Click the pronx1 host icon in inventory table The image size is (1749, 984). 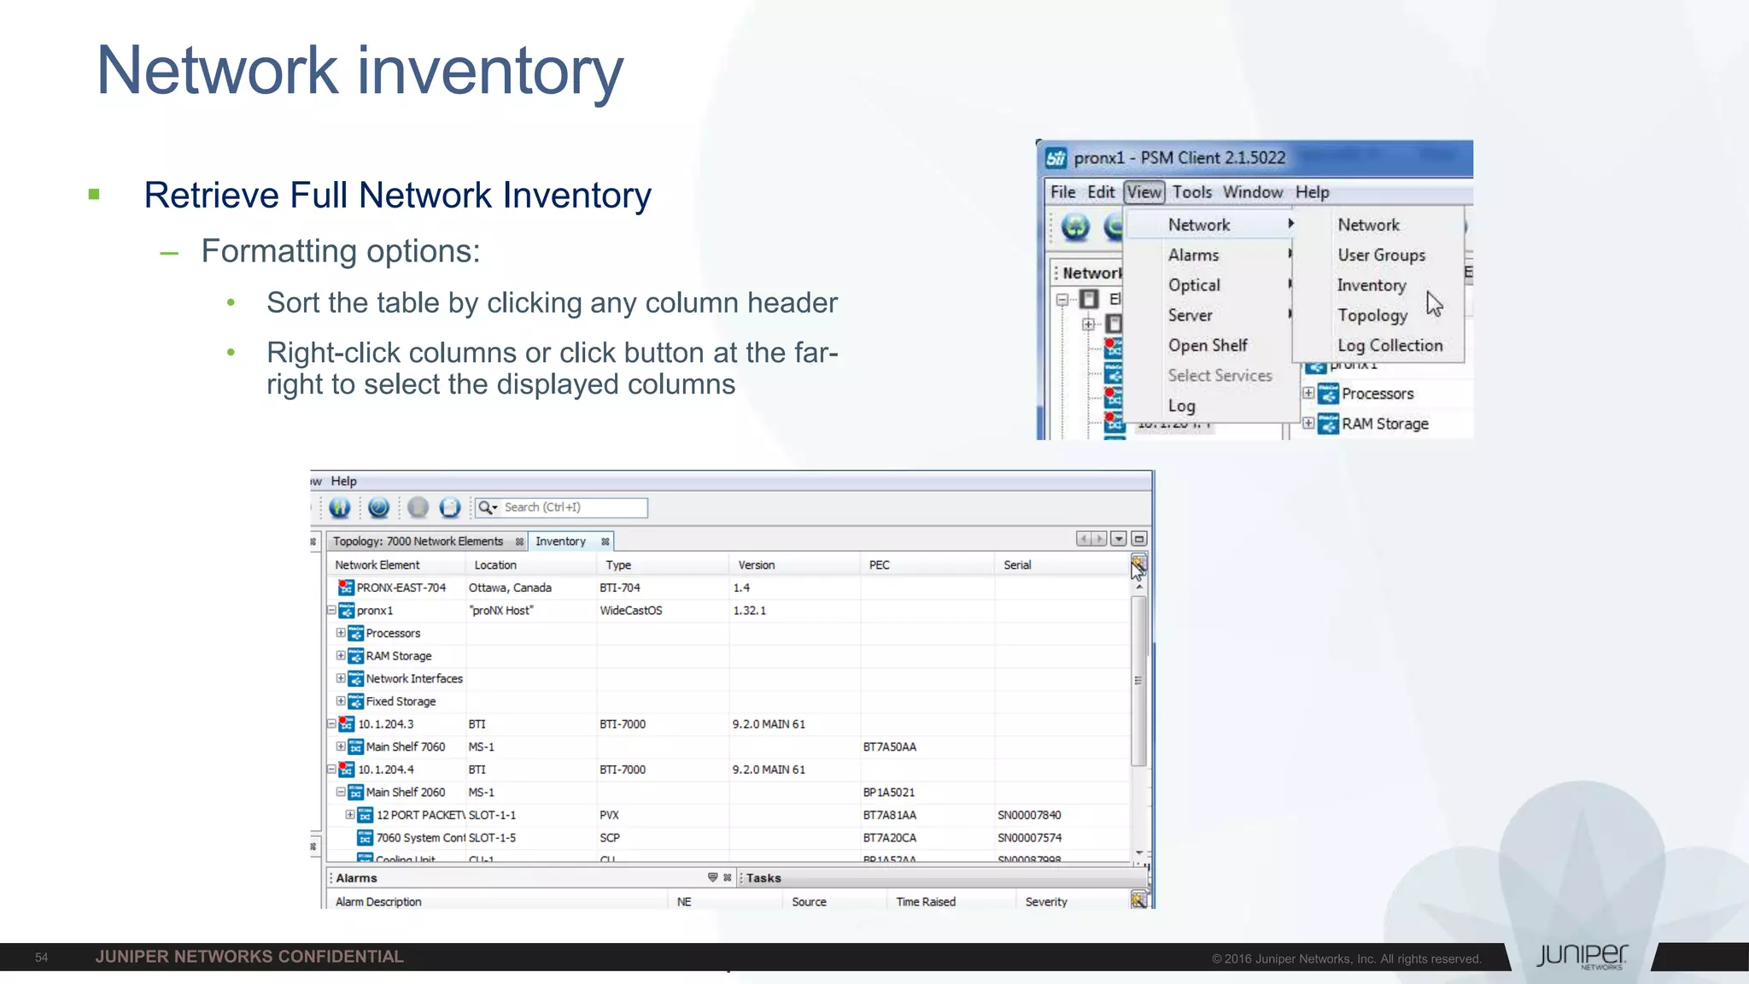346,611
